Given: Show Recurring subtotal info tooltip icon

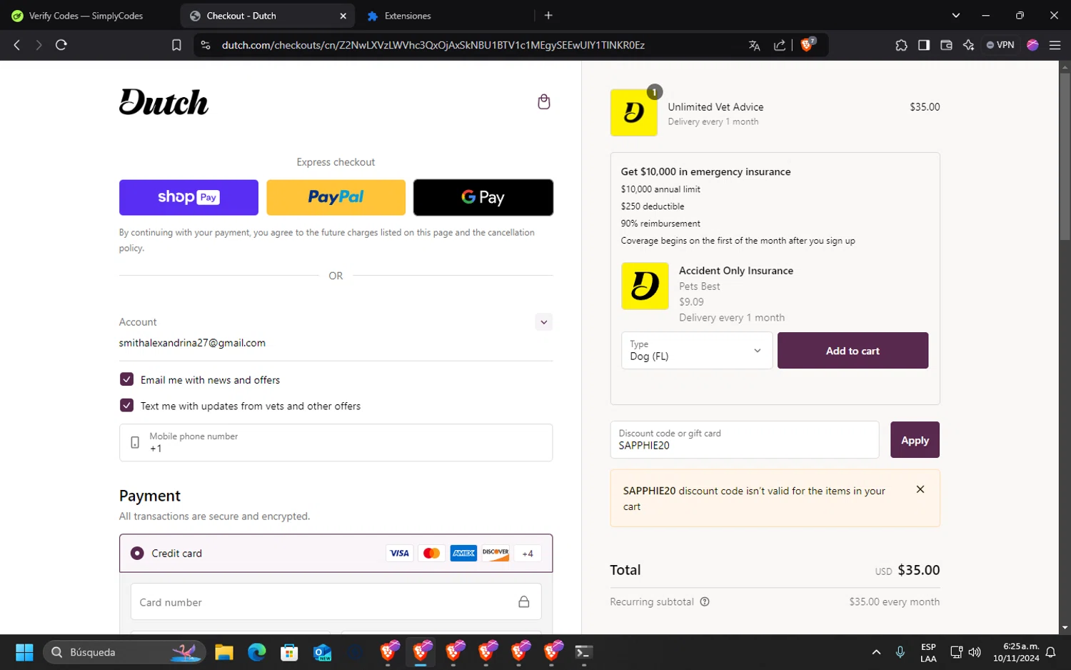Looking at the screenshot, I should pyautogui.click(x=705, y=601).
